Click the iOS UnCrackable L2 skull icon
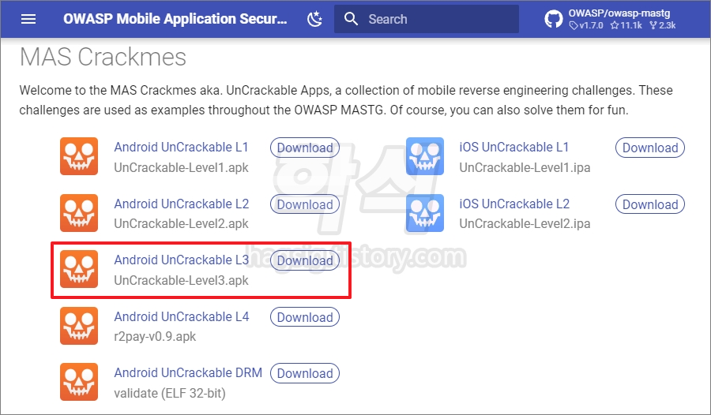711x415 pixels. point(424,213)
